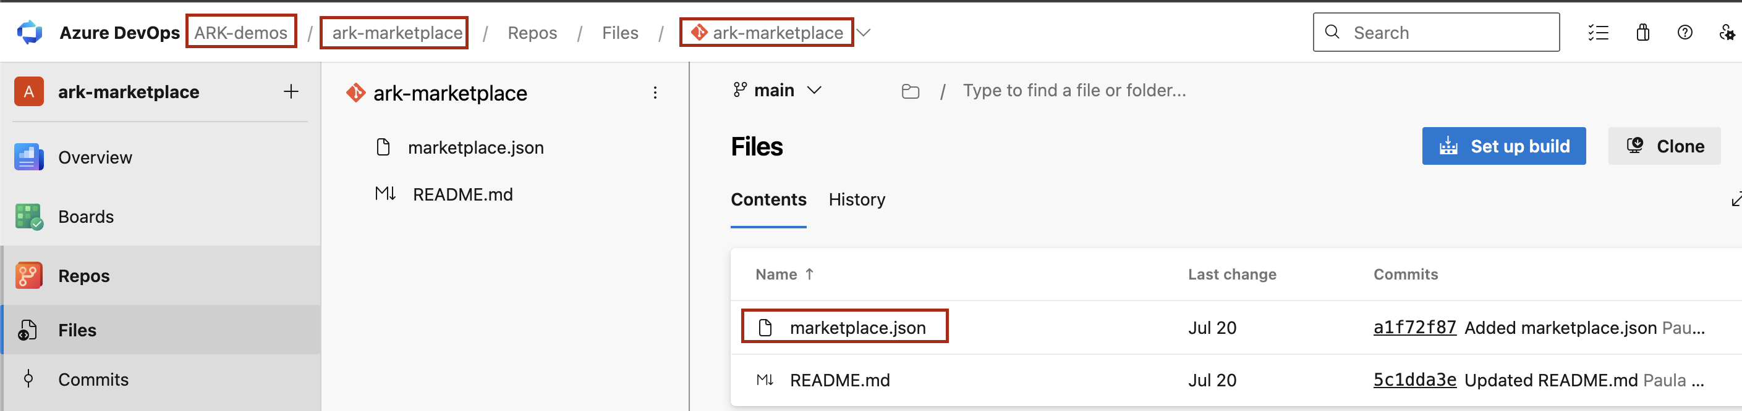Screen dimensions: 1742x411
Task: Open the Azure DevOps logo icon
Action: 29,32
